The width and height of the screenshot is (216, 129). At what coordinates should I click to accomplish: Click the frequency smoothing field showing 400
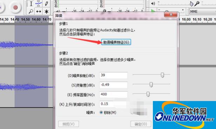114,94
